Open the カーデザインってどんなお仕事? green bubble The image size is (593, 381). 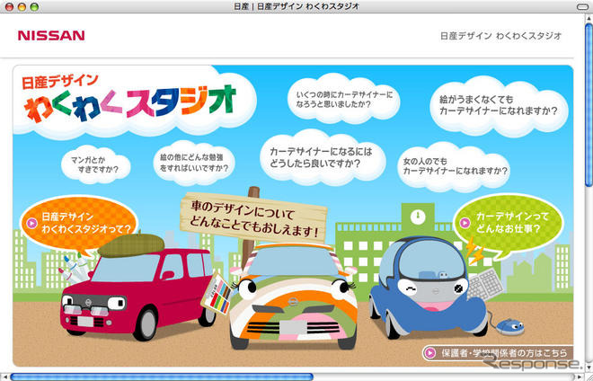click(509, 223)
